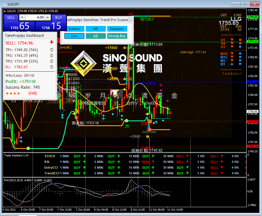Image resolution: width=262 pixels, height=216 pixels.
Task: Click the LLG symbol button in scanner
Action: 74,36
